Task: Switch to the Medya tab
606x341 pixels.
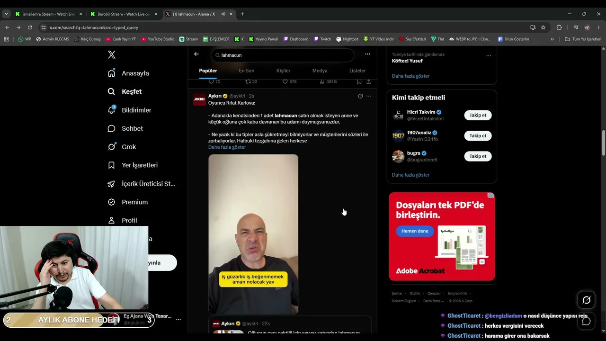Action: coord(320,71)
